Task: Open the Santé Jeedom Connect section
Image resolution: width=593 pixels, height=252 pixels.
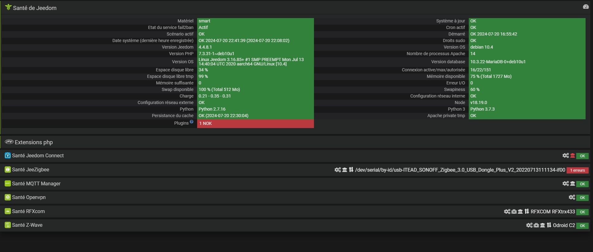Action: coord(38,156)
